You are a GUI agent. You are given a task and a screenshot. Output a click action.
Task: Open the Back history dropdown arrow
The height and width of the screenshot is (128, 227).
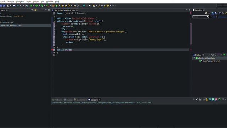[110, 6]
